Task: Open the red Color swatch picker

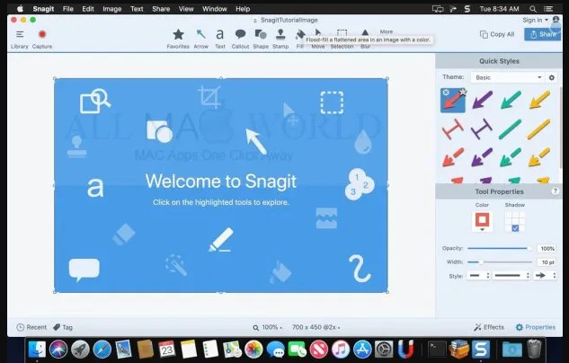Action: click(483, 221)
